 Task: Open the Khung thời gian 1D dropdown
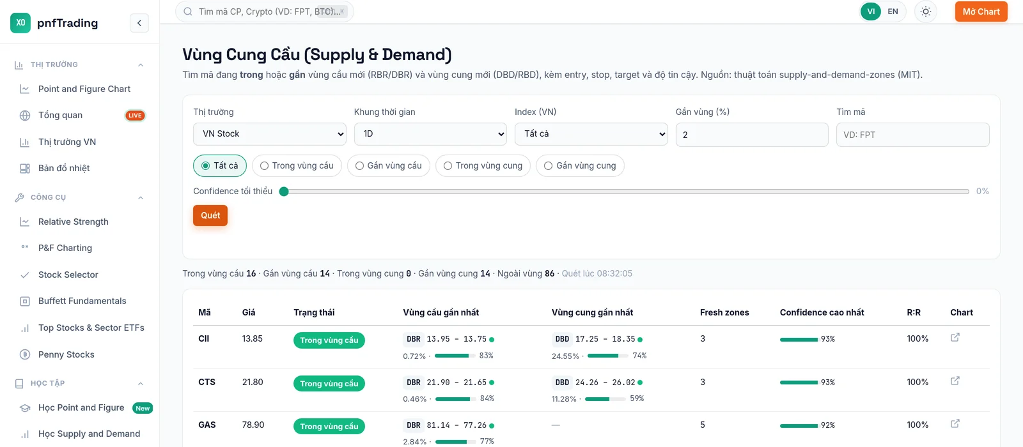pos(430,134)
